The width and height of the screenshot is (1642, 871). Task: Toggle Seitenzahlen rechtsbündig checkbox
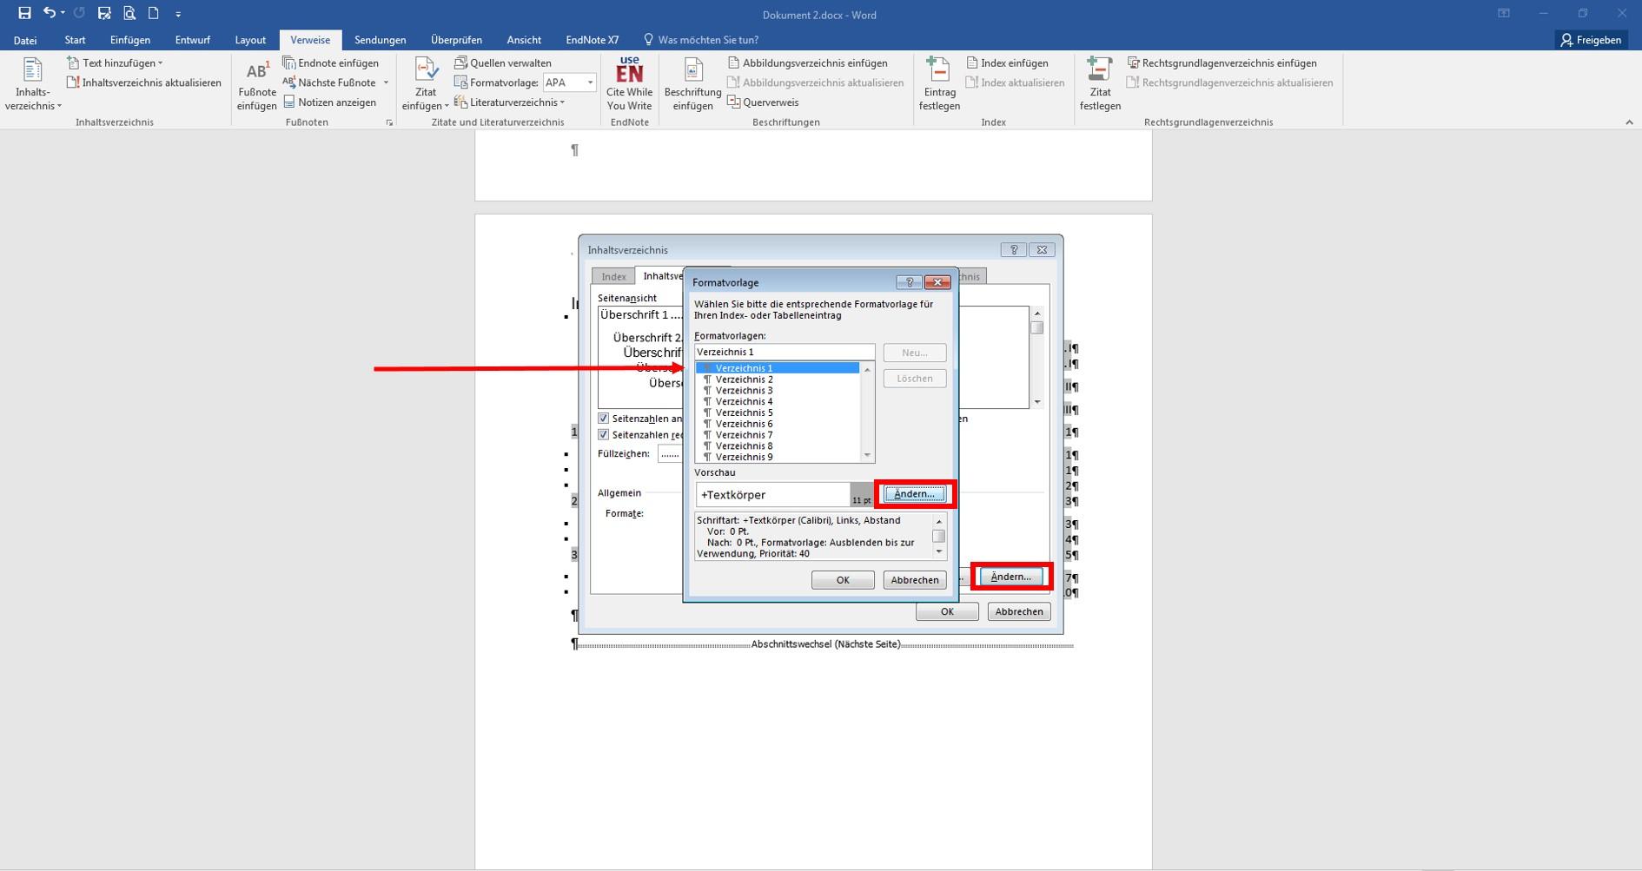pos(604,435)
